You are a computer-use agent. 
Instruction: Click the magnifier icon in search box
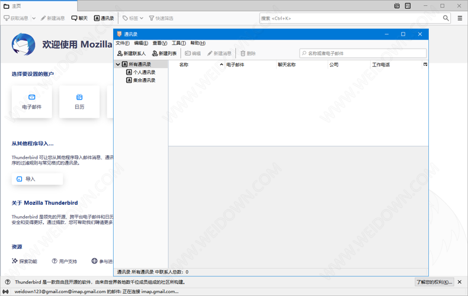[445, 18]
